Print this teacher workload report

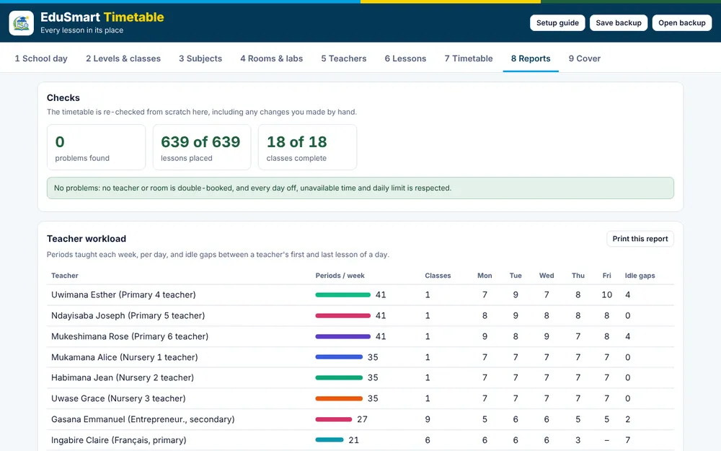tap(640, 239)
